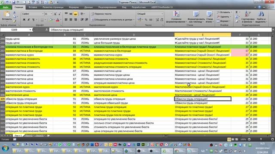The width and height of the screenshot is (275, 154).
Task: Toggle bold Ж formatting
Action: (24, 20)
